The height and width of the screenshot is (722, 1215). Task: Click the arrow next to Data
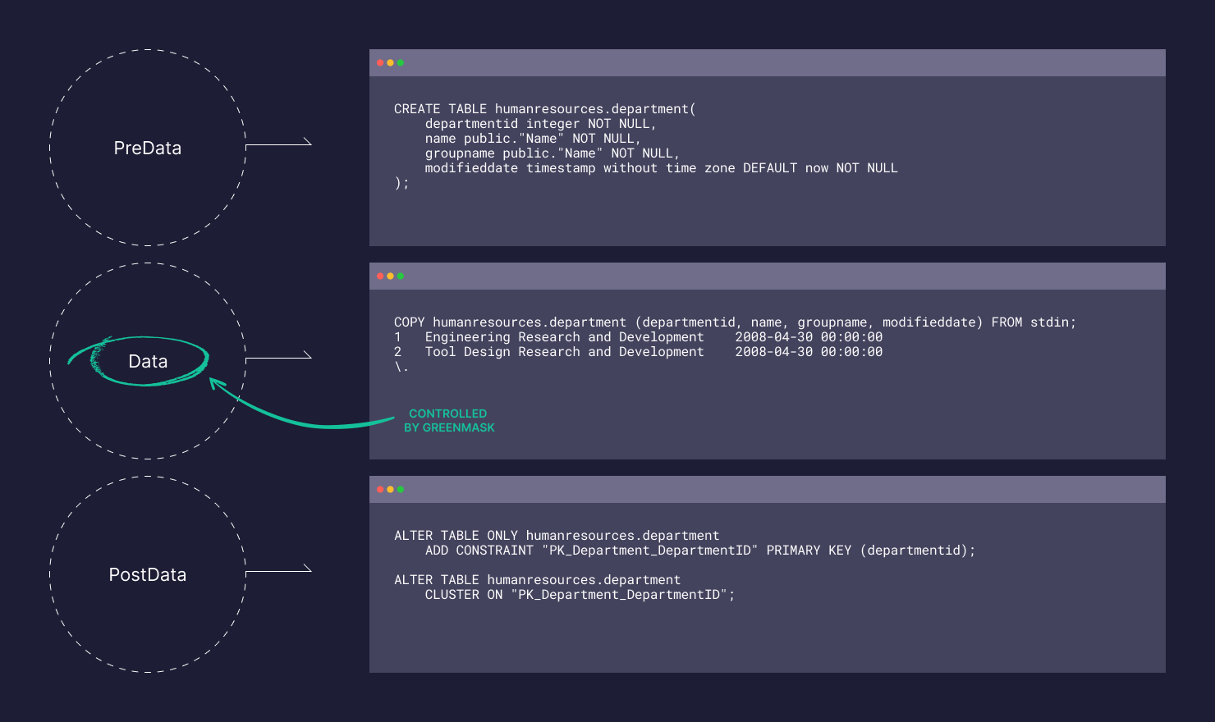coord(278,358)
